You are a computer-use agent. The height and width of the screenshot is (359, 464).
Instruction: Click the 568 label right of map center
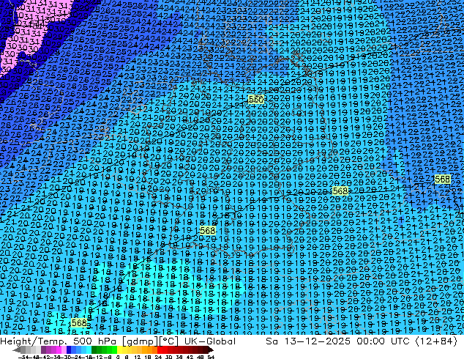(340, 191)
